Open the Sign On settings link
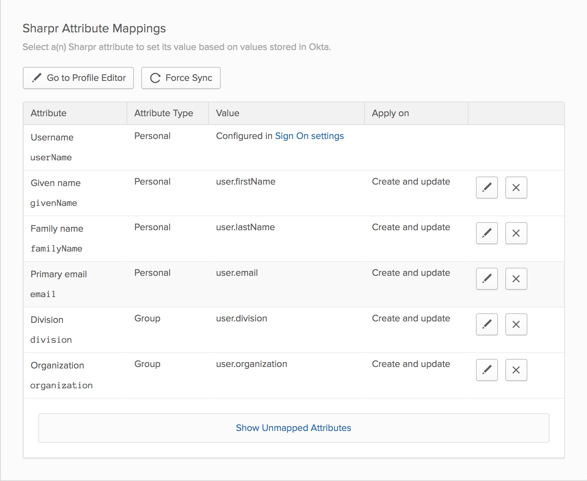Image resolution: width=587 pixels, height=481 pixels. coord(309,136)
